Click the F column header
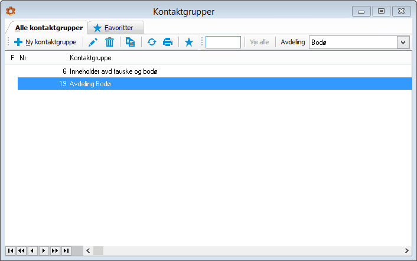The height and width of the screenshot is (261, 417). (12, 58)
